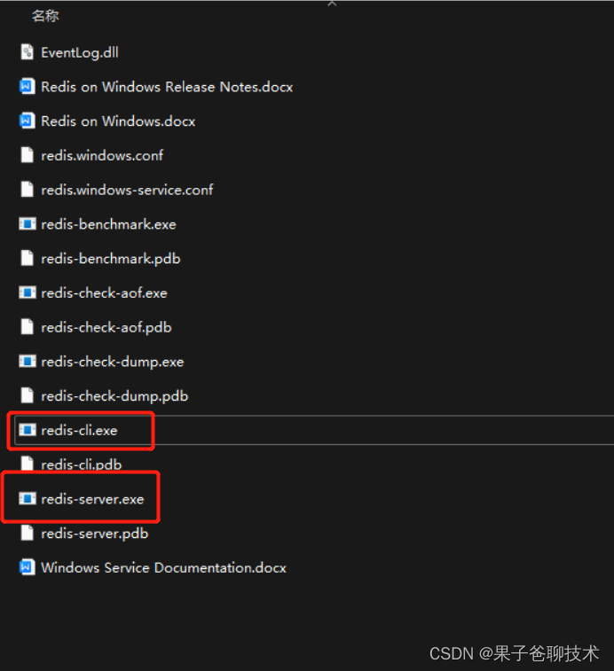Select the file name EventLog.dll
This screenshot has height=671, width=614.
pos(80,52)
